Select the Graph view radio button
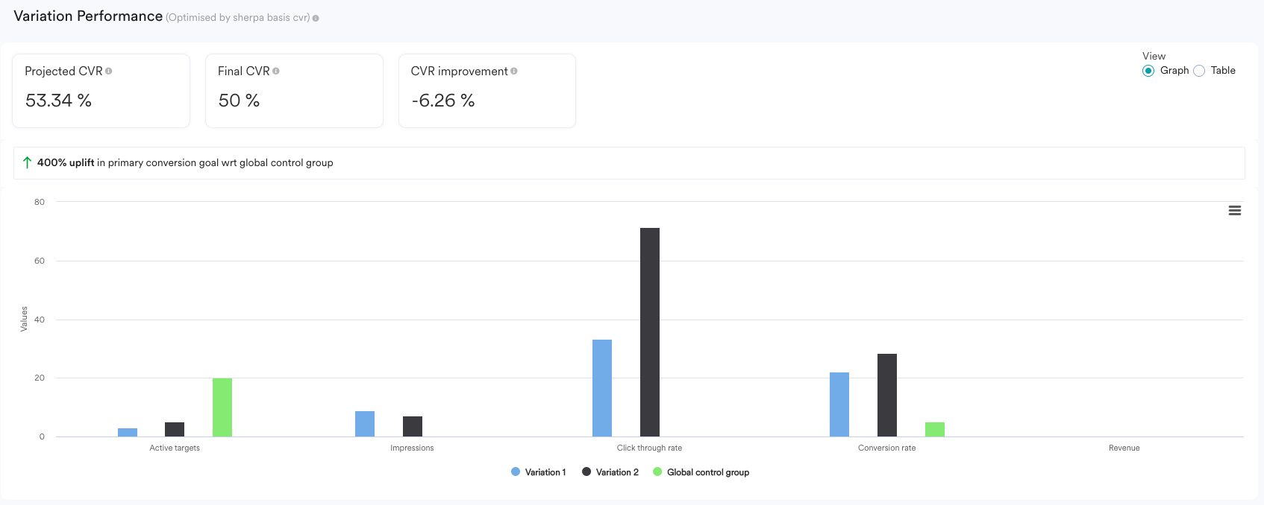 (x=1148, y=71)
